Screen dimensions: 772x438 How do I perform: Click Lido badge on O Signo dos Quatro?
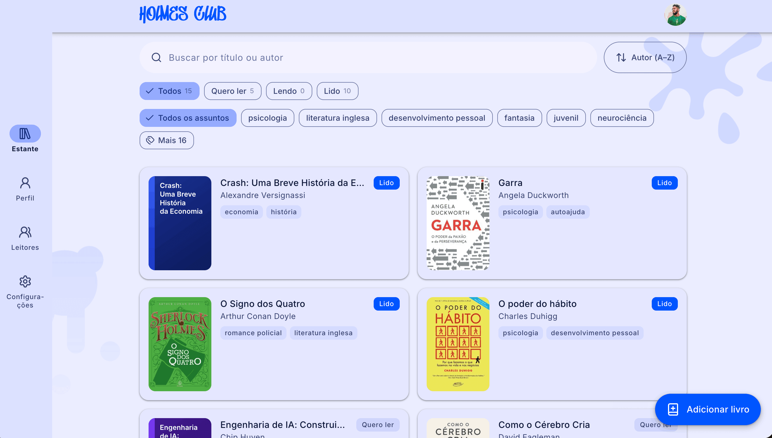(x=387, y=304)
